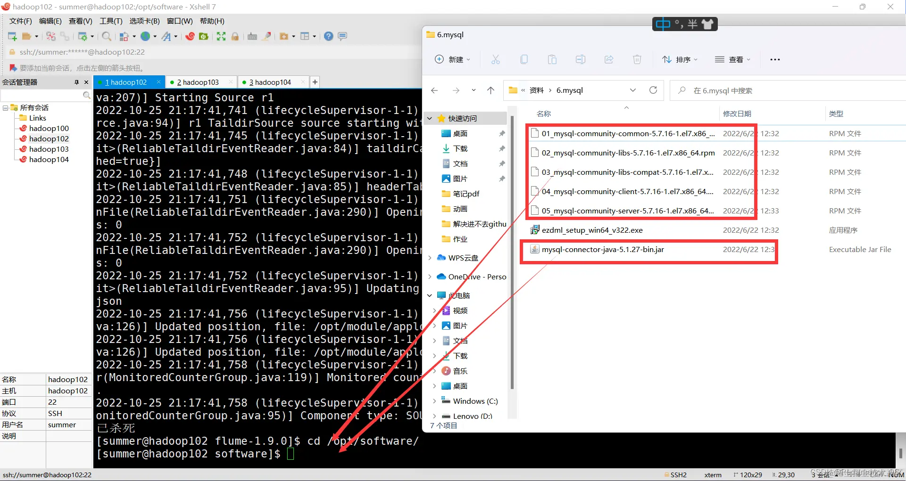Collapse the 所有会话 tree node

[5, 108]
